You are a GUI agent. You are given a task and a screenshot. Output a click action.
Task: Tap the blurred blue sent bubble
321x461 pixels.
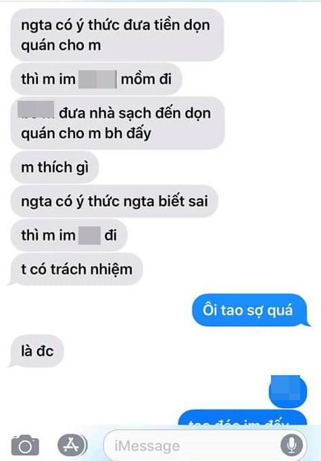pos(288,391)
